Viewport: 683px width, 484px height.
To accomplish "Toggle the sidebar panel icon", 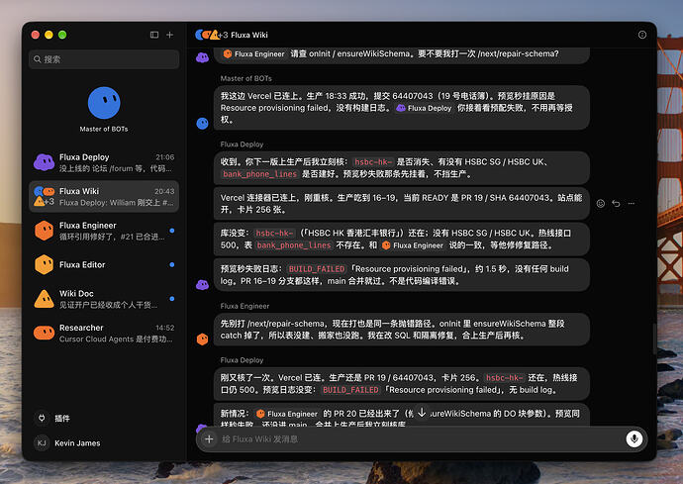I will point(154,35).
